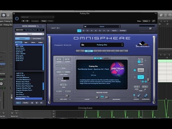This screenshot has height=129, width=172.
Task: Click the DIRECTORY path bar
Action: (29, 30)
